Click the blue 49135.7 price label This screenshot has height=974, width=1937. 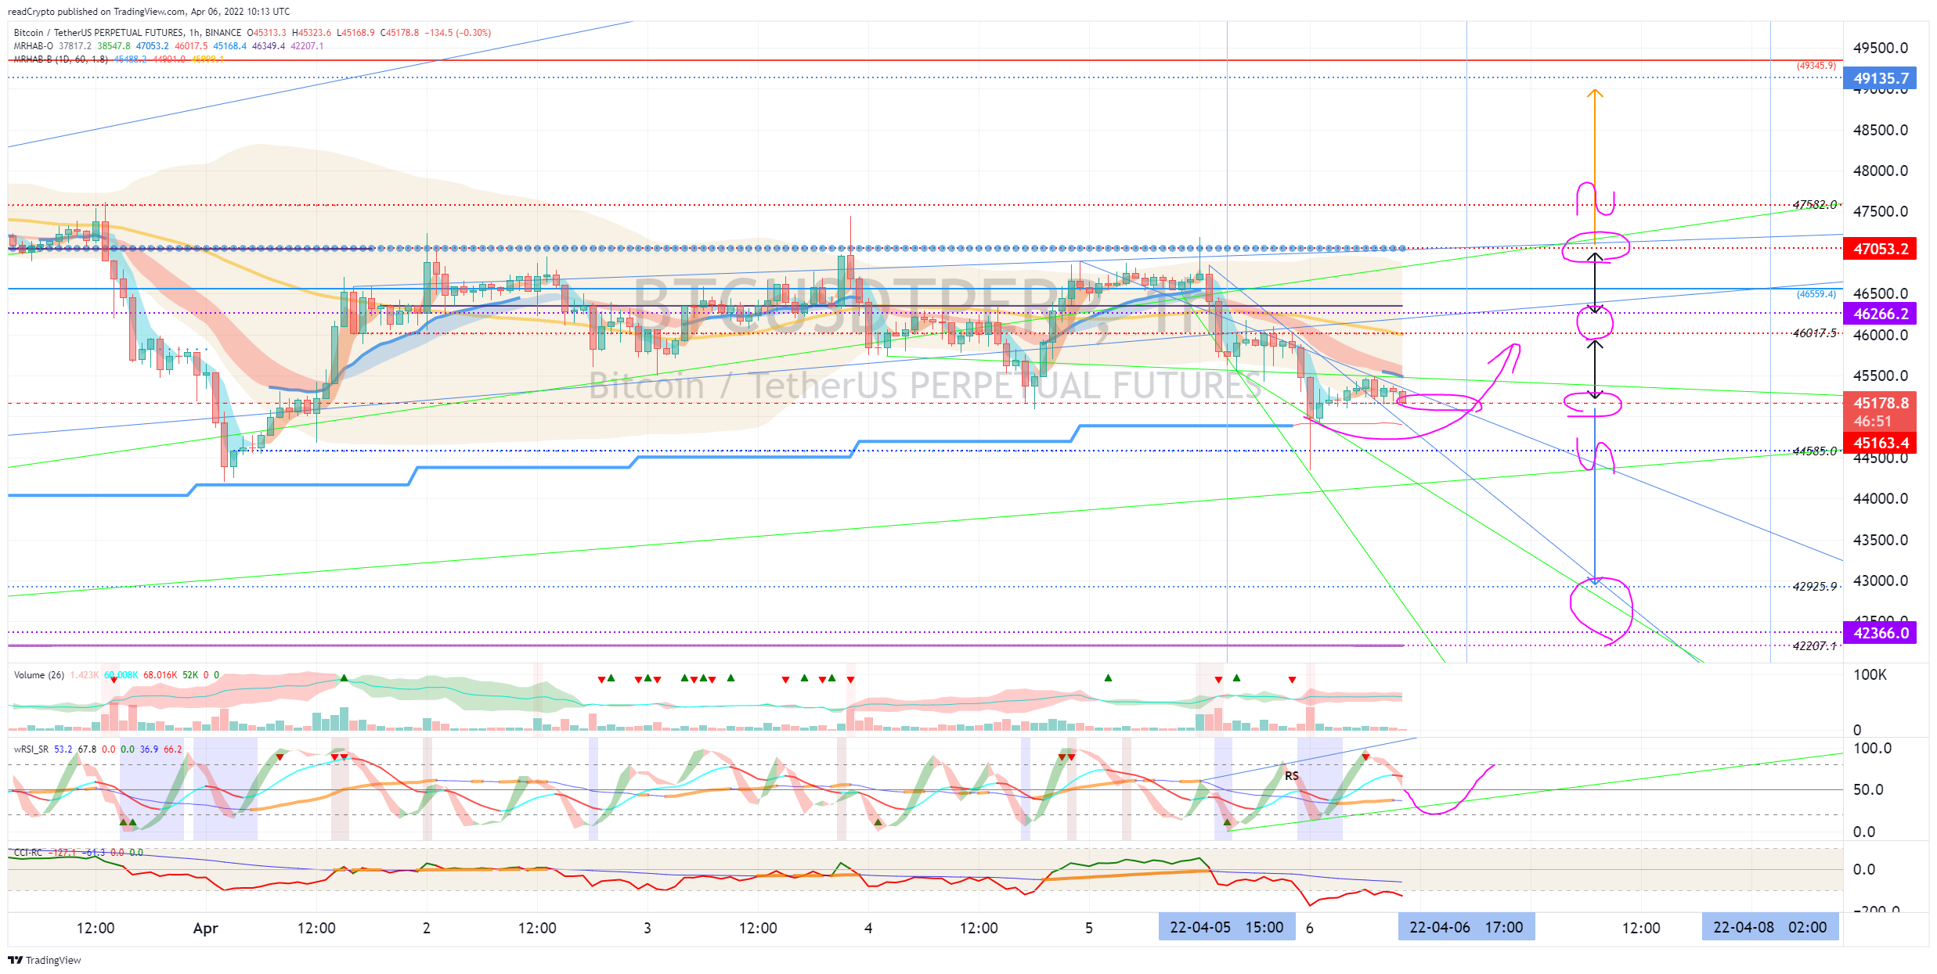1880,78
